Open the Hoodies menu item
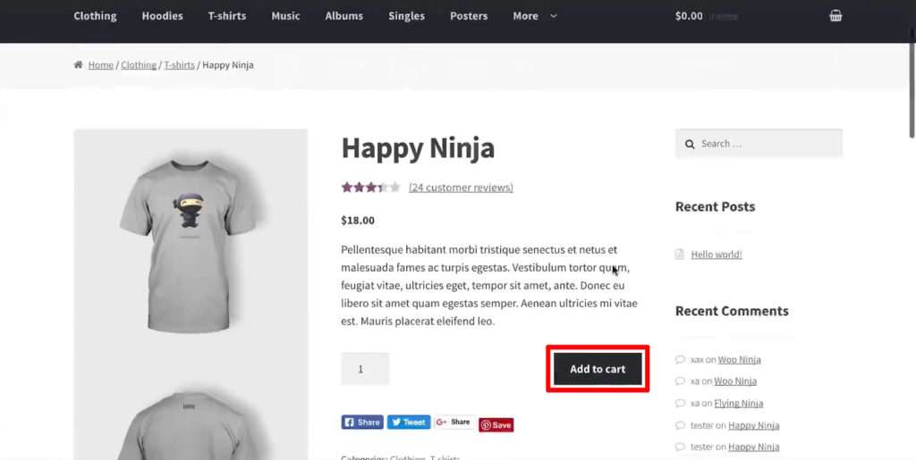 point(163,16)
